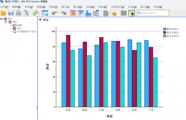Open file with the folder toolbar icon
Viewport: 186px width, 120px height.
(x=3, y=13)
